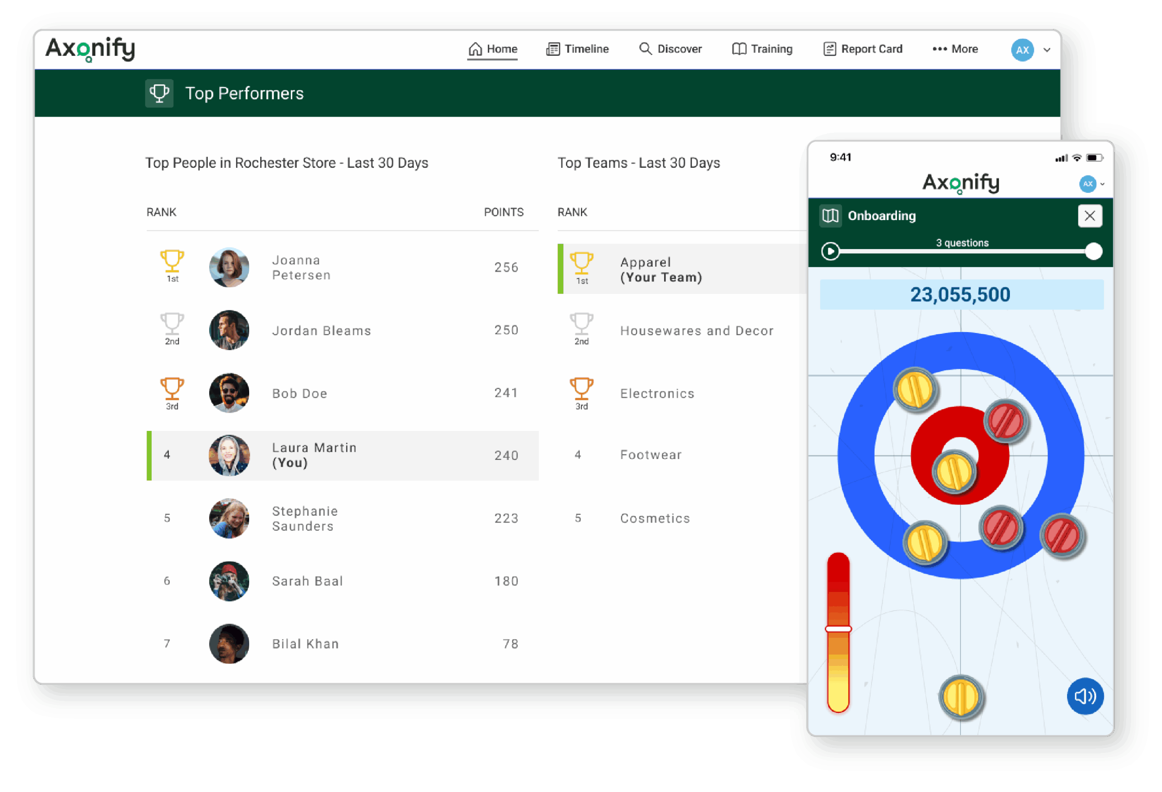Open the Training section
This screenshot has height=792, width=1162.
pyautogui.click(x=762, y=49)
